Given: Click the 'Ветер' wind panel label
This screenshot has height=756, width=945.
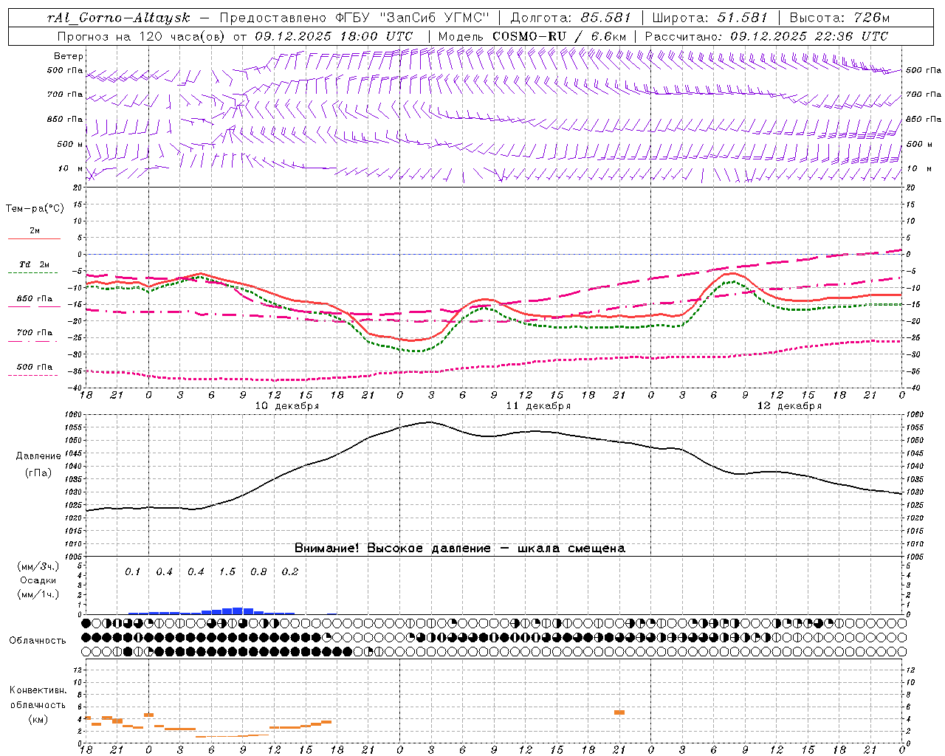Looking at the screenshot, I should 69,56.
